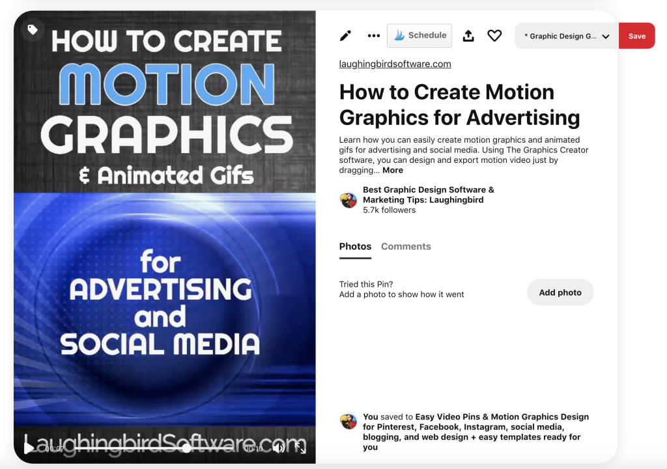Click 'Add a photo to show how it went' text

pos(401,294)
